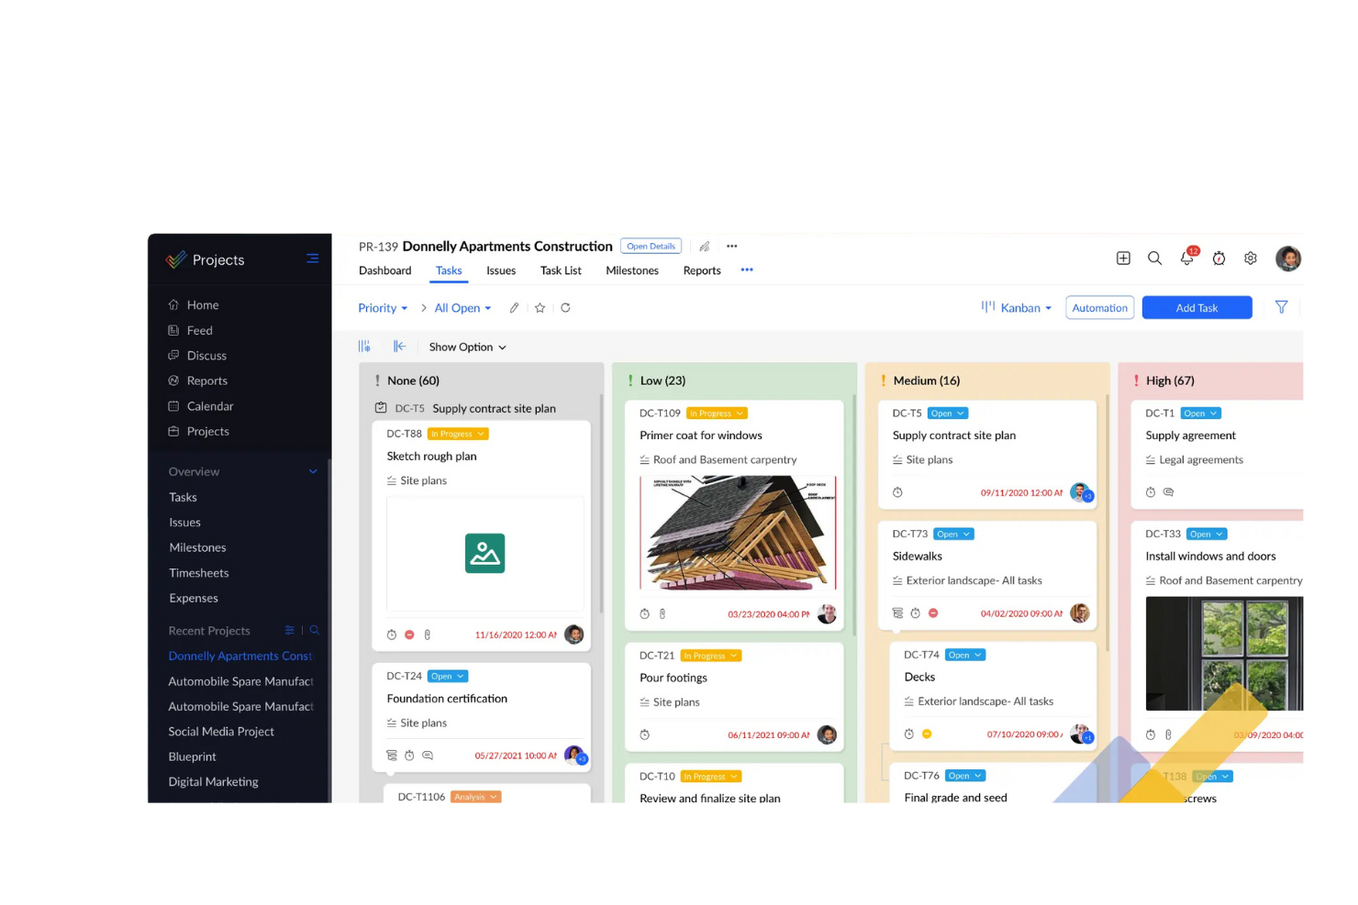Click the collapse columns arrow icon
The width and height of the screenshot is (1358, 905).
coord(399,346)
